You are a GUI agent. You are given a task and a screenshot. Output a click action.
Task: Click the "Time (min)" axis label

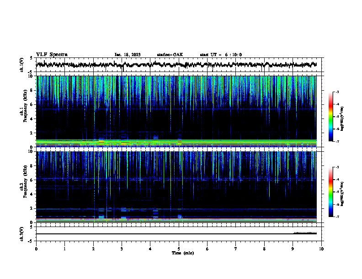pos(183,253)
